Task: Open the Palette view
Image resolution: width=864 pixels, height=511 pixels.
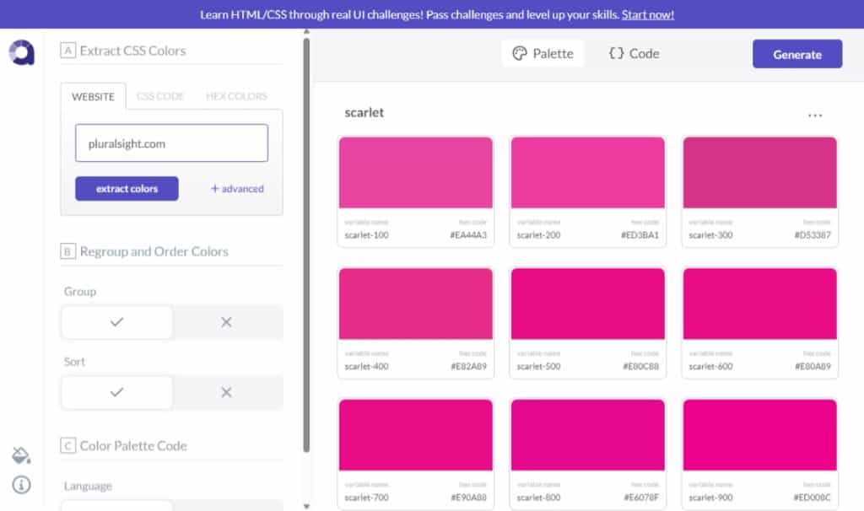Action: [543, 53]
